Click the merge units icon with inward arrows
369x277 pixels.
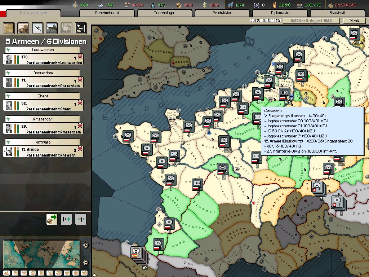[80, 219]
